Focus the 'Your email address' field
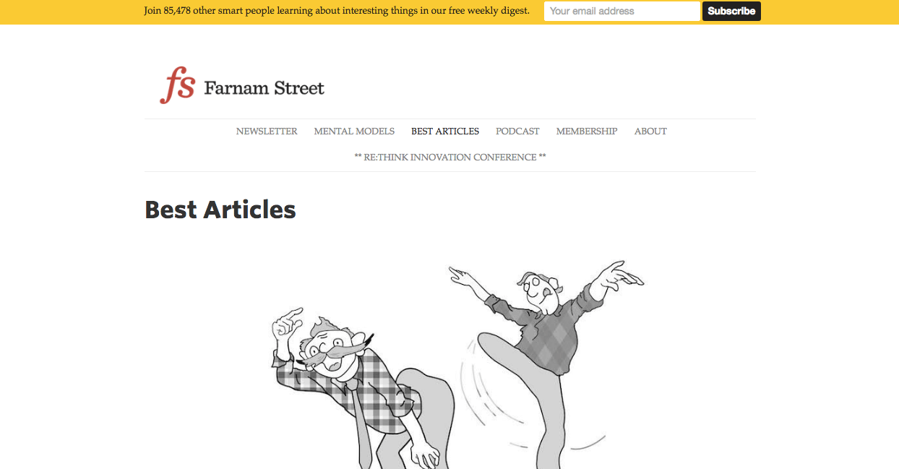Image resolution: width=899 pixels, height=469 pixels. [x=621, y=11]
